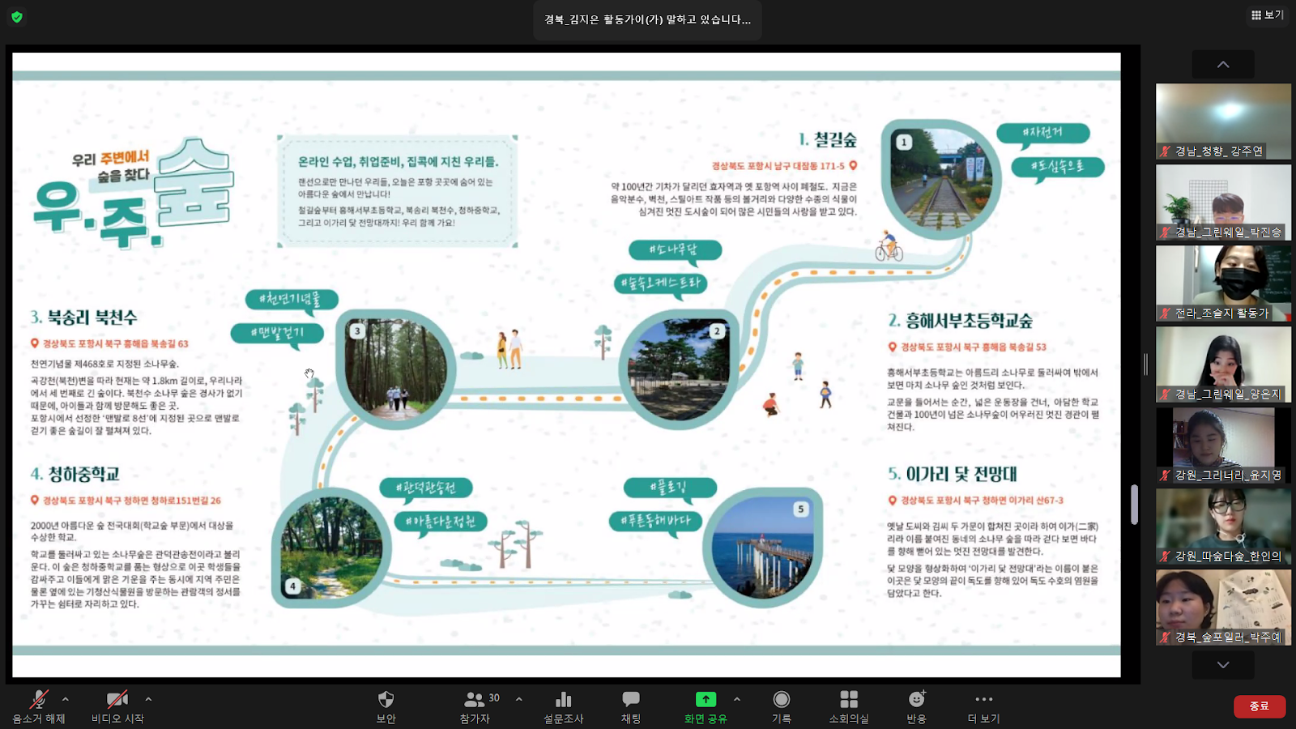The width and height of the screenshot is (1296, 729).
Task: Click the #천연기념물 hashtag bubble
Action: coord(292,300)
